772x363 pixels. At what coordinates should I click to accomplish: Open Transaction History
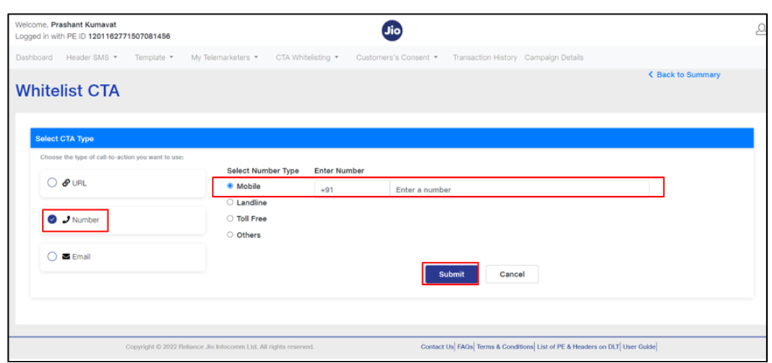point(484,58)
